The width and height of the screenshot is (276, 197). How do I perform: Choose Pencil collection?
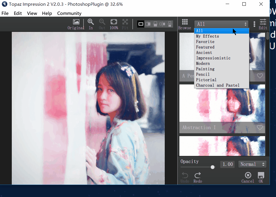[222, 74]
